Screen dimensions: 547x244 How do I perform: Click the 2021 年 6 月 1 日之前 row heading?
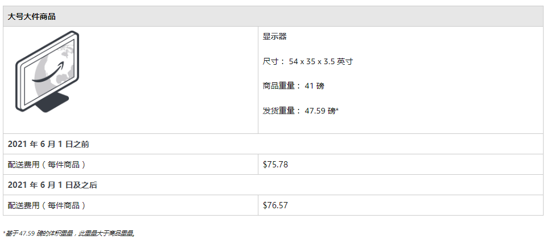coord(48,144)
